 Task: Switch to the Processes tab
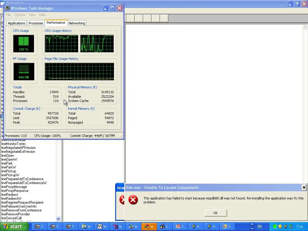coord(36,23)
